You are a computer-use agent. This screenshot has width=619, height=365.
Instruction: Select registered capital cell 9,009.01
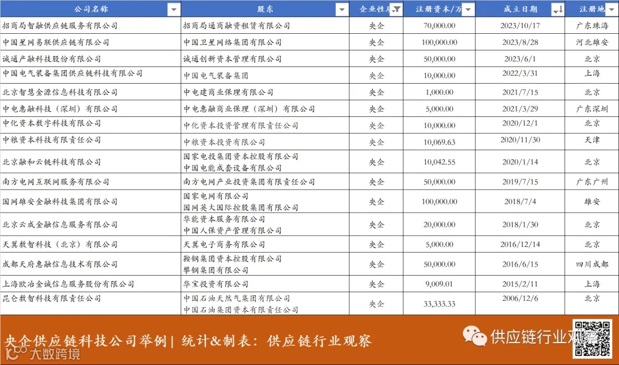(440, 284)
